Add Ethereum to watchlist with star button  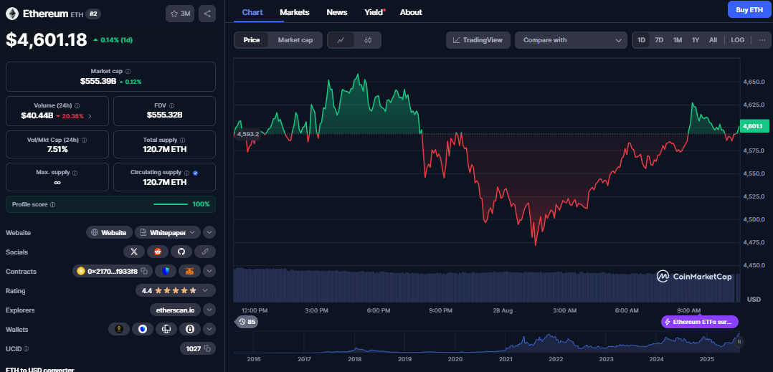[x=180, y=14]
